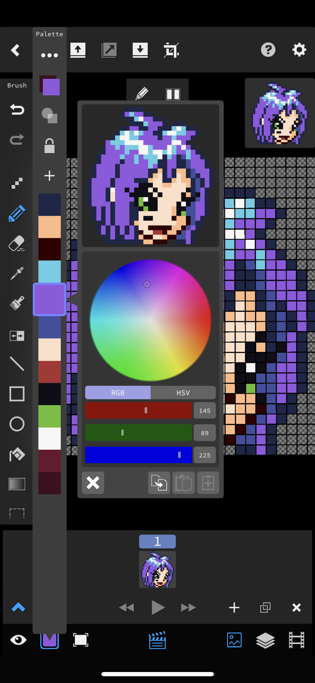
Task: Toggle visibility with the eye icon
Action: (18, 640)
